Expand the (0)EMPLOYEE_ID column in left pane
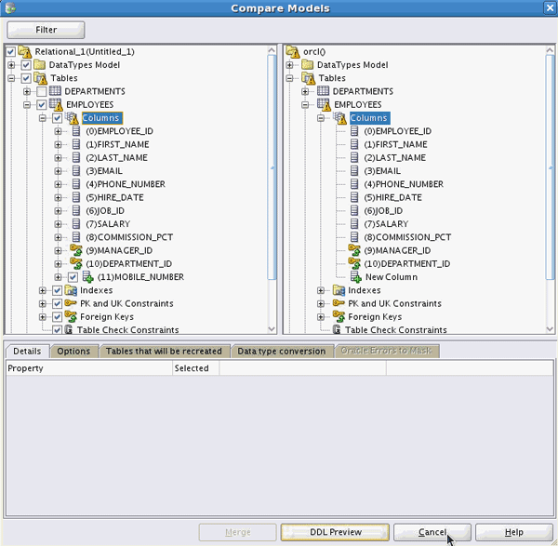The width and height of the screenshot is (558, 546). pyautogui.click(x=58, y=131)
